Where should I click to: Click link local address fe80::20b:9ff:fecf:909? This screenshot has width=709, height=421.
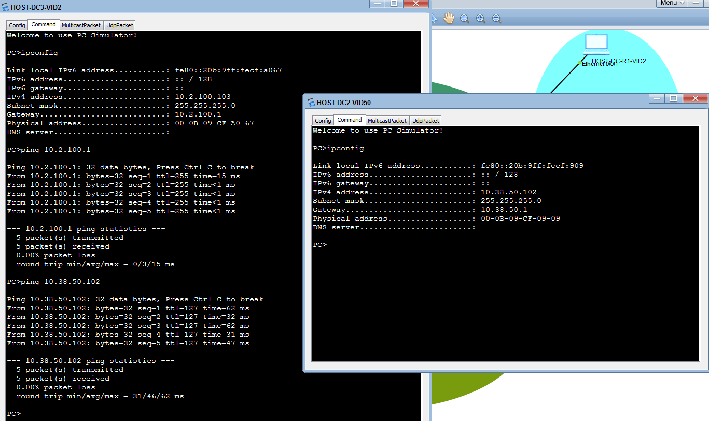pyautogui.click(x=532, y=166)
